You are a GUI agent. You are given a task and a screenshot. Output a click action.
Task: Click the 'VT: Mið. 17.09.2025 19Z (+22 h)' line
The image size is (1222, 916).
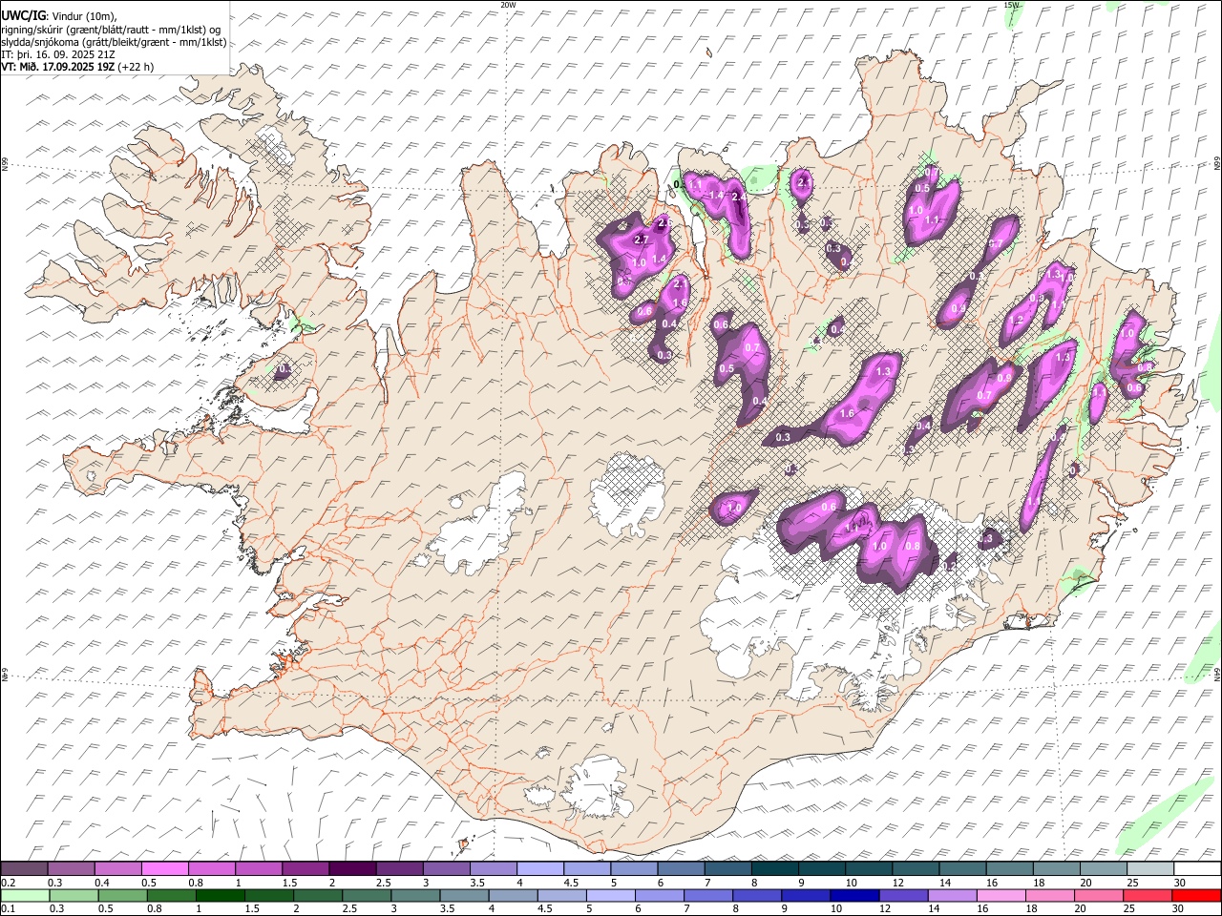[x=77, y=67]
